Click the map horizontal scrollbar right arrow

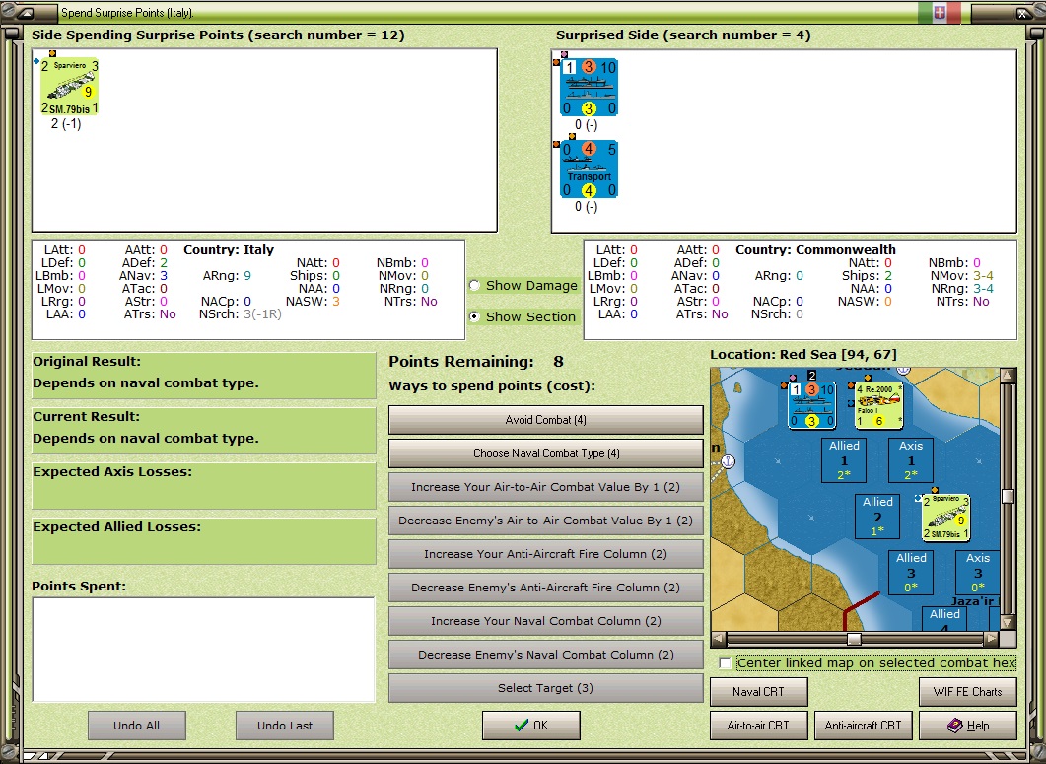(x=992, y=639)
